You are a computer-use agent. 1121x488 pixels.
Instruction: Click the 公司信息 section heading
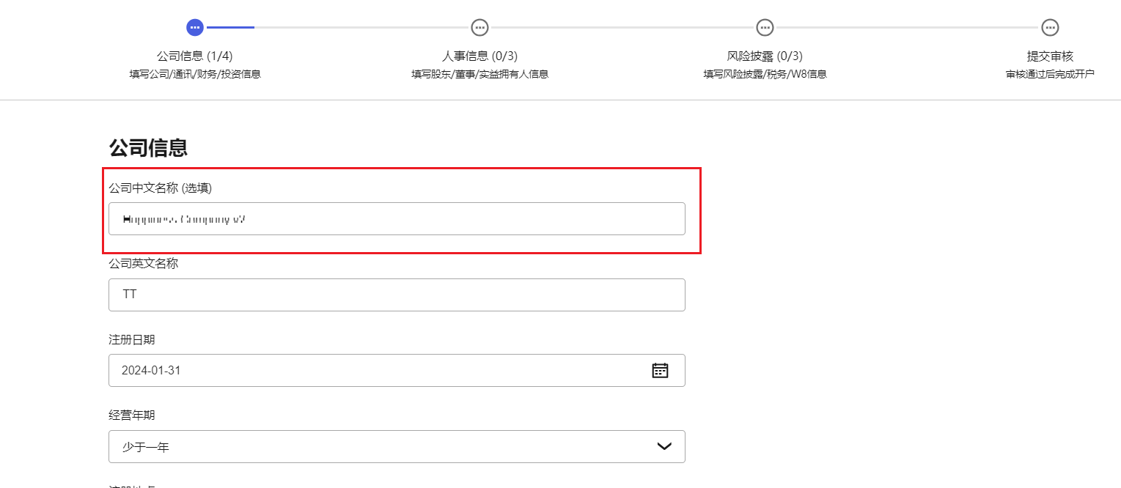148,147
